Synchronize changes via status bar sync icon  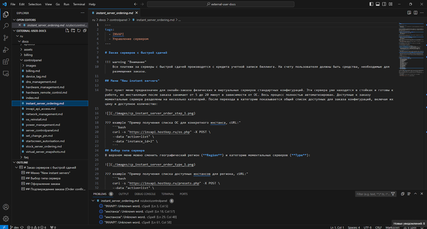click(22, 227)
